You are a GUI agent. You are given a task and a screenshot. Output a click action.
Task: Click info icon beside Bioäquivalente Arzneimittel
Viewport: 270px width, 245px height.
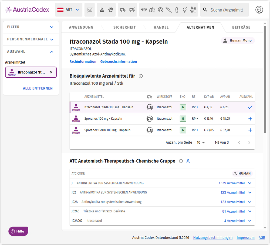[x=141, y=76]
